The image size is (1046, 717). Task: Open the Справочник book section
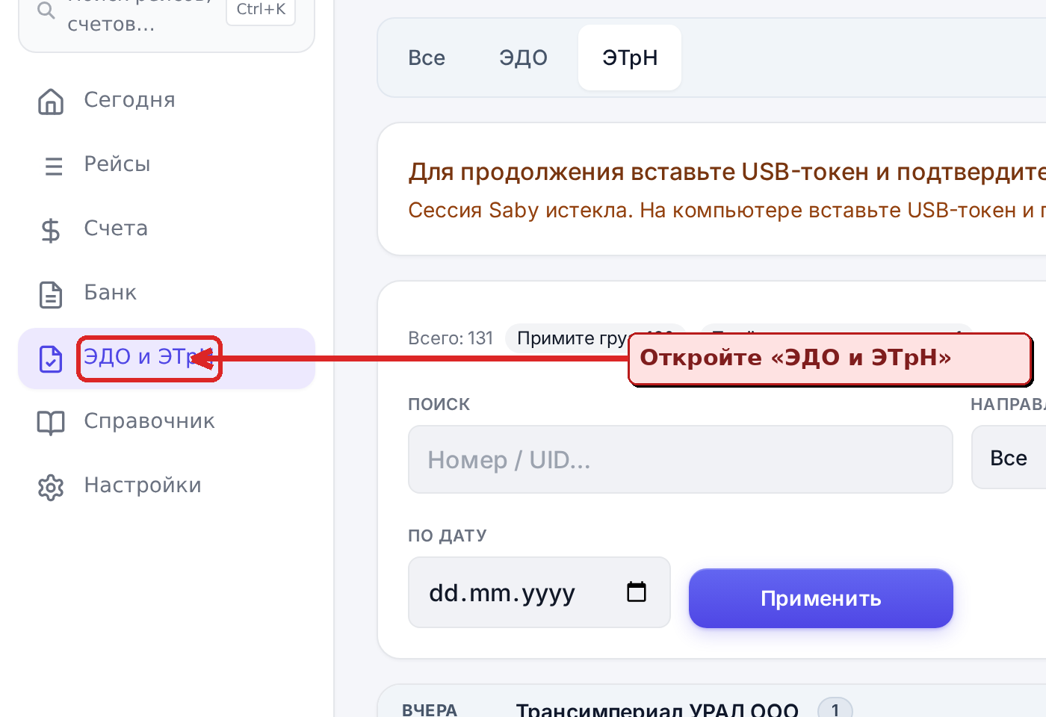(166, 421)
